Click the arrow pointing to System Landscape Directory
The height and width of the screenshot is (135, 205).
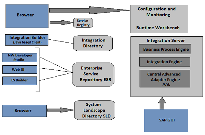[x=60, y=110]
